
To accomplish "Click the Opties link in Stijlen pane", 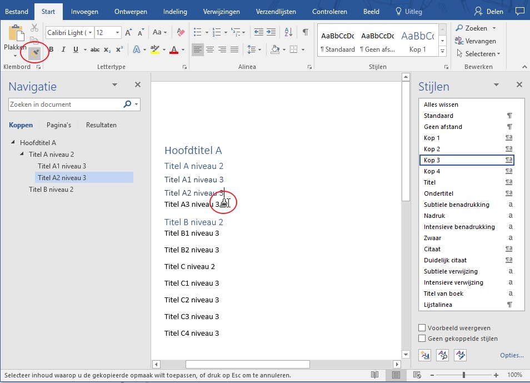I will (512, 355).
